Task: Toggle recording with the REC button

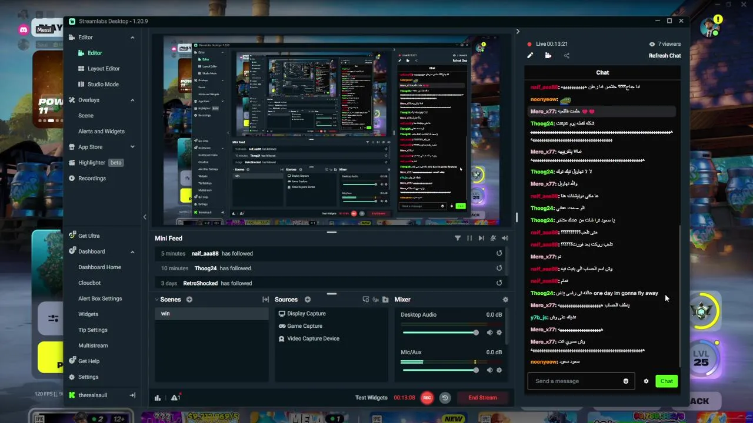Action: pyautogui.click(x=427, y=398)
